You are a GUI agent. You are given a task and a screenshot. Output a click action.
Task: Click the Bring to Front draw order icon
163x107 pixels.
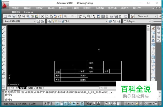(158, 28)
